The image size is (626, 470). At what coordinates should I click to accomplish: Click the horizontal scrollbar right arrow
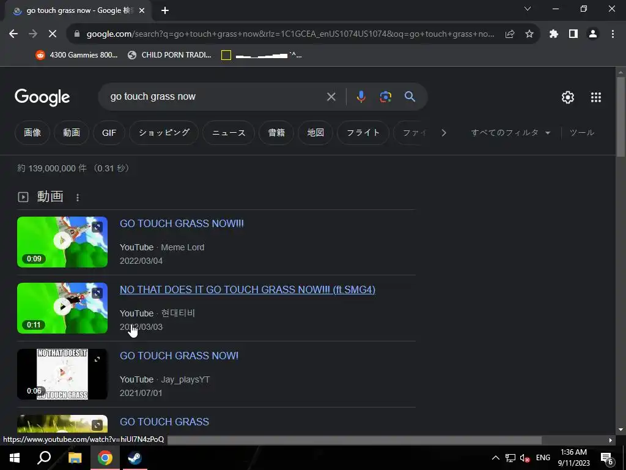[611, 440]
